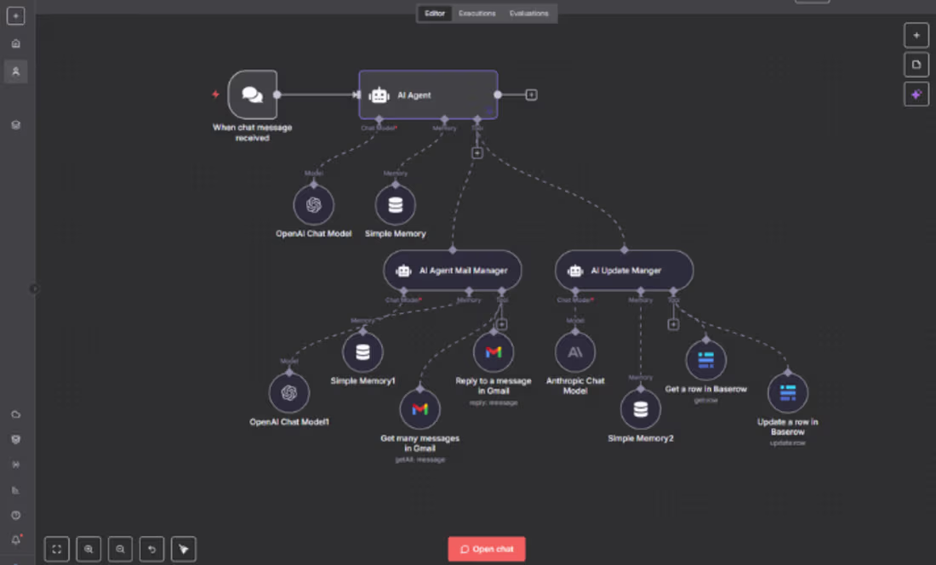Open the insights chart icon in sidebar
The image size is (936, 565).
pos(16,490)
